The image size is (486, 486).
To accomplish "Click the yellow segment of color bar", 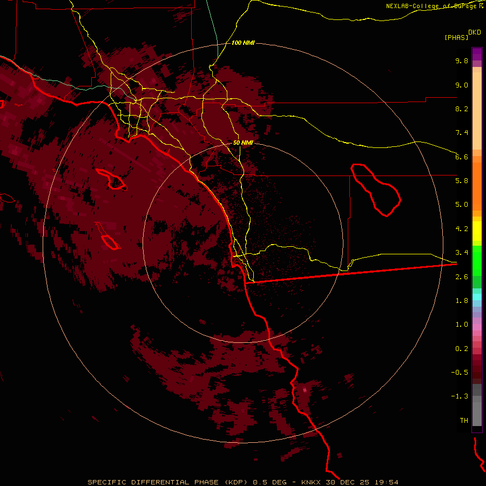I will point(477,231).
